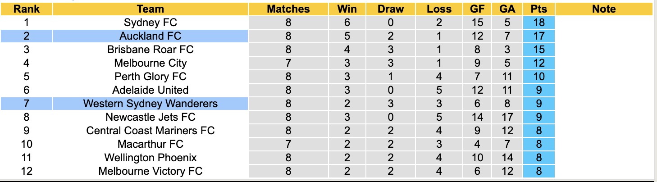657x182 pixels.
Task: Select Perth Glory FC's points cell
Action: [x=539, y=77]
